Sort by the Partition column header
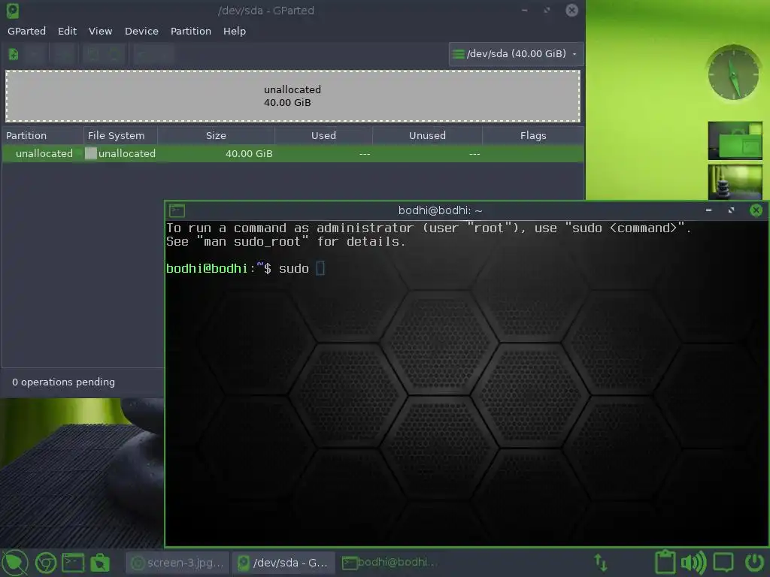Viewport: 770px width, 577px height. [43, 135]
